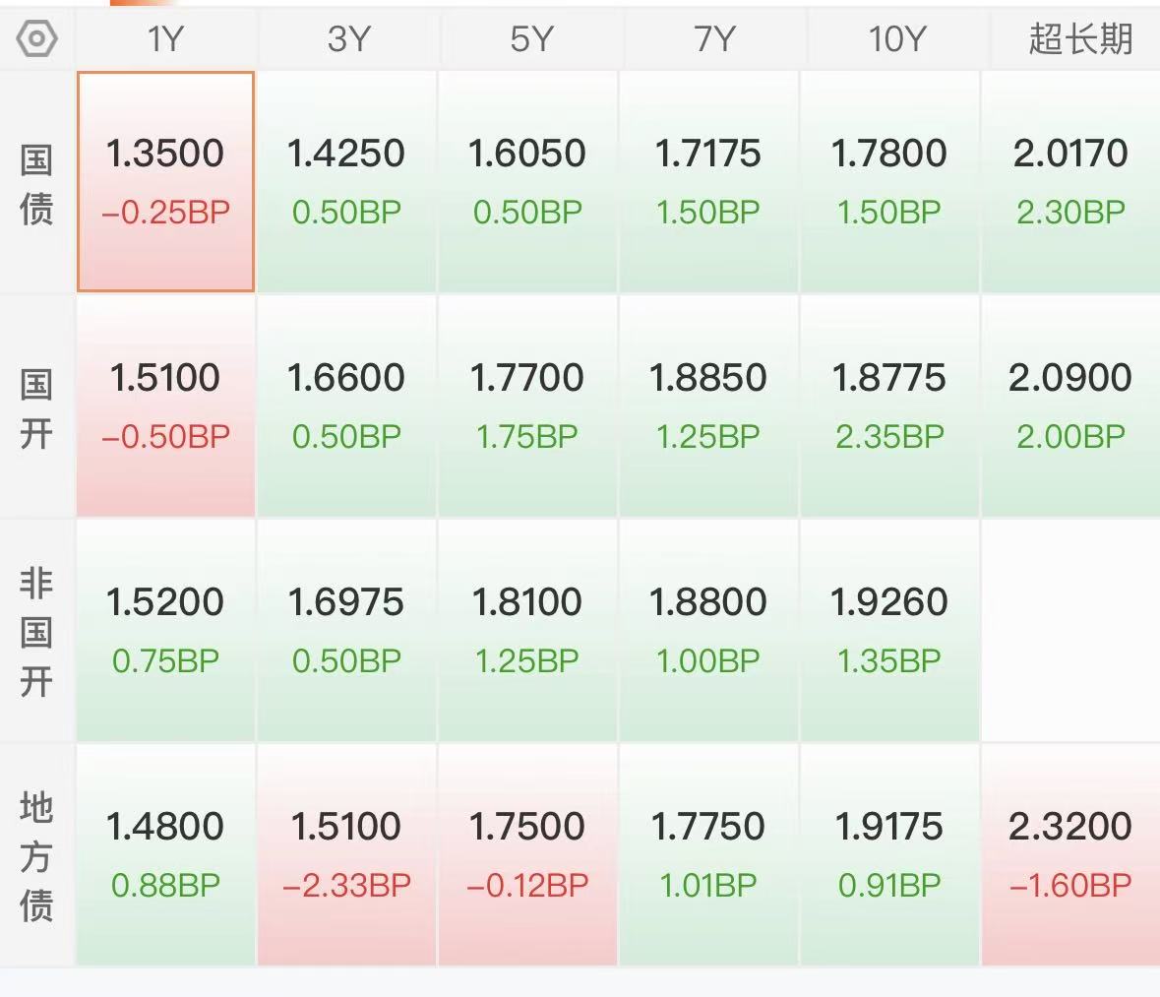1160x997 pixels.
Task: Click 非国开 10Y cell 1.9260
Action: click(x=889, y=630)
